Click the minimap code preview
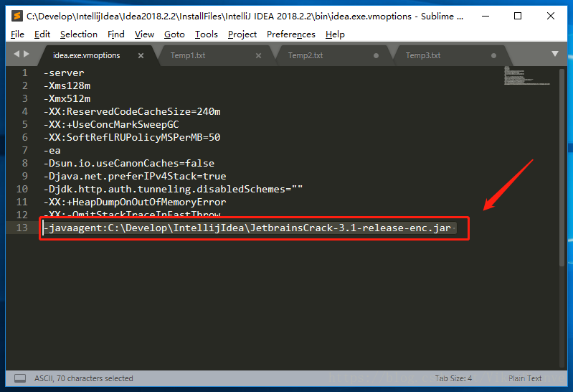Image resolution: width=573 pixels, height=392 pixels. [526, 76]
